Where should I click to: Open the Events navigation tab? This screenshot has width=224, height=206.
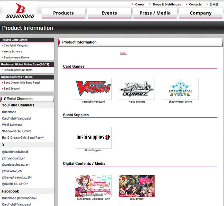109,13
